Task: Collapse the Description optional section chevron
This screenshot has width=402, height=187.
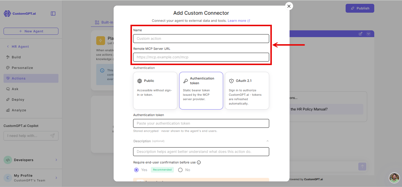Action: (x=267, y=141)
